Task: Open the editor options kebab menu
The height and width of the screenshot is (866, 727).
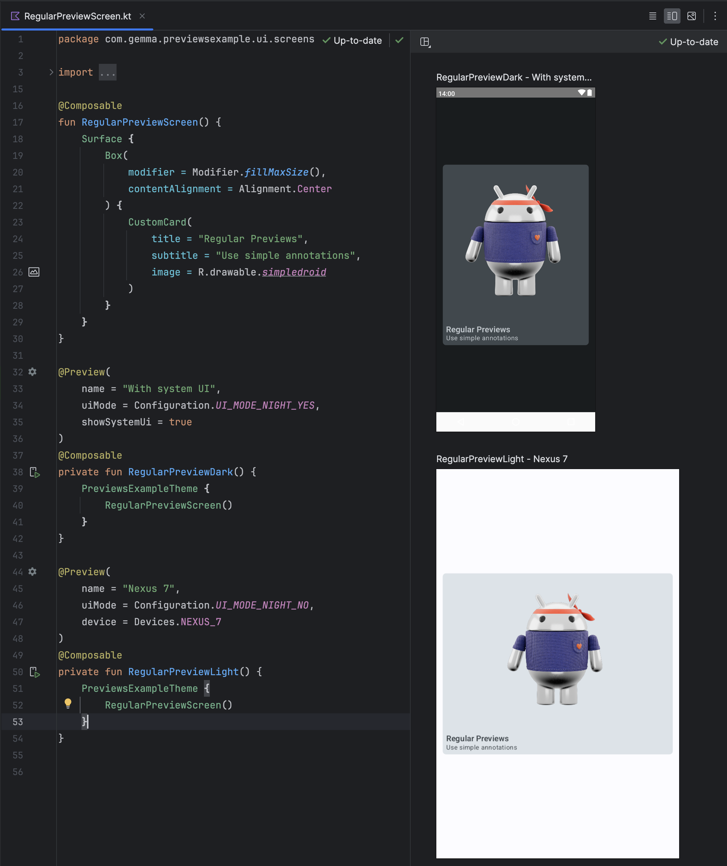Action: [716, 16]
